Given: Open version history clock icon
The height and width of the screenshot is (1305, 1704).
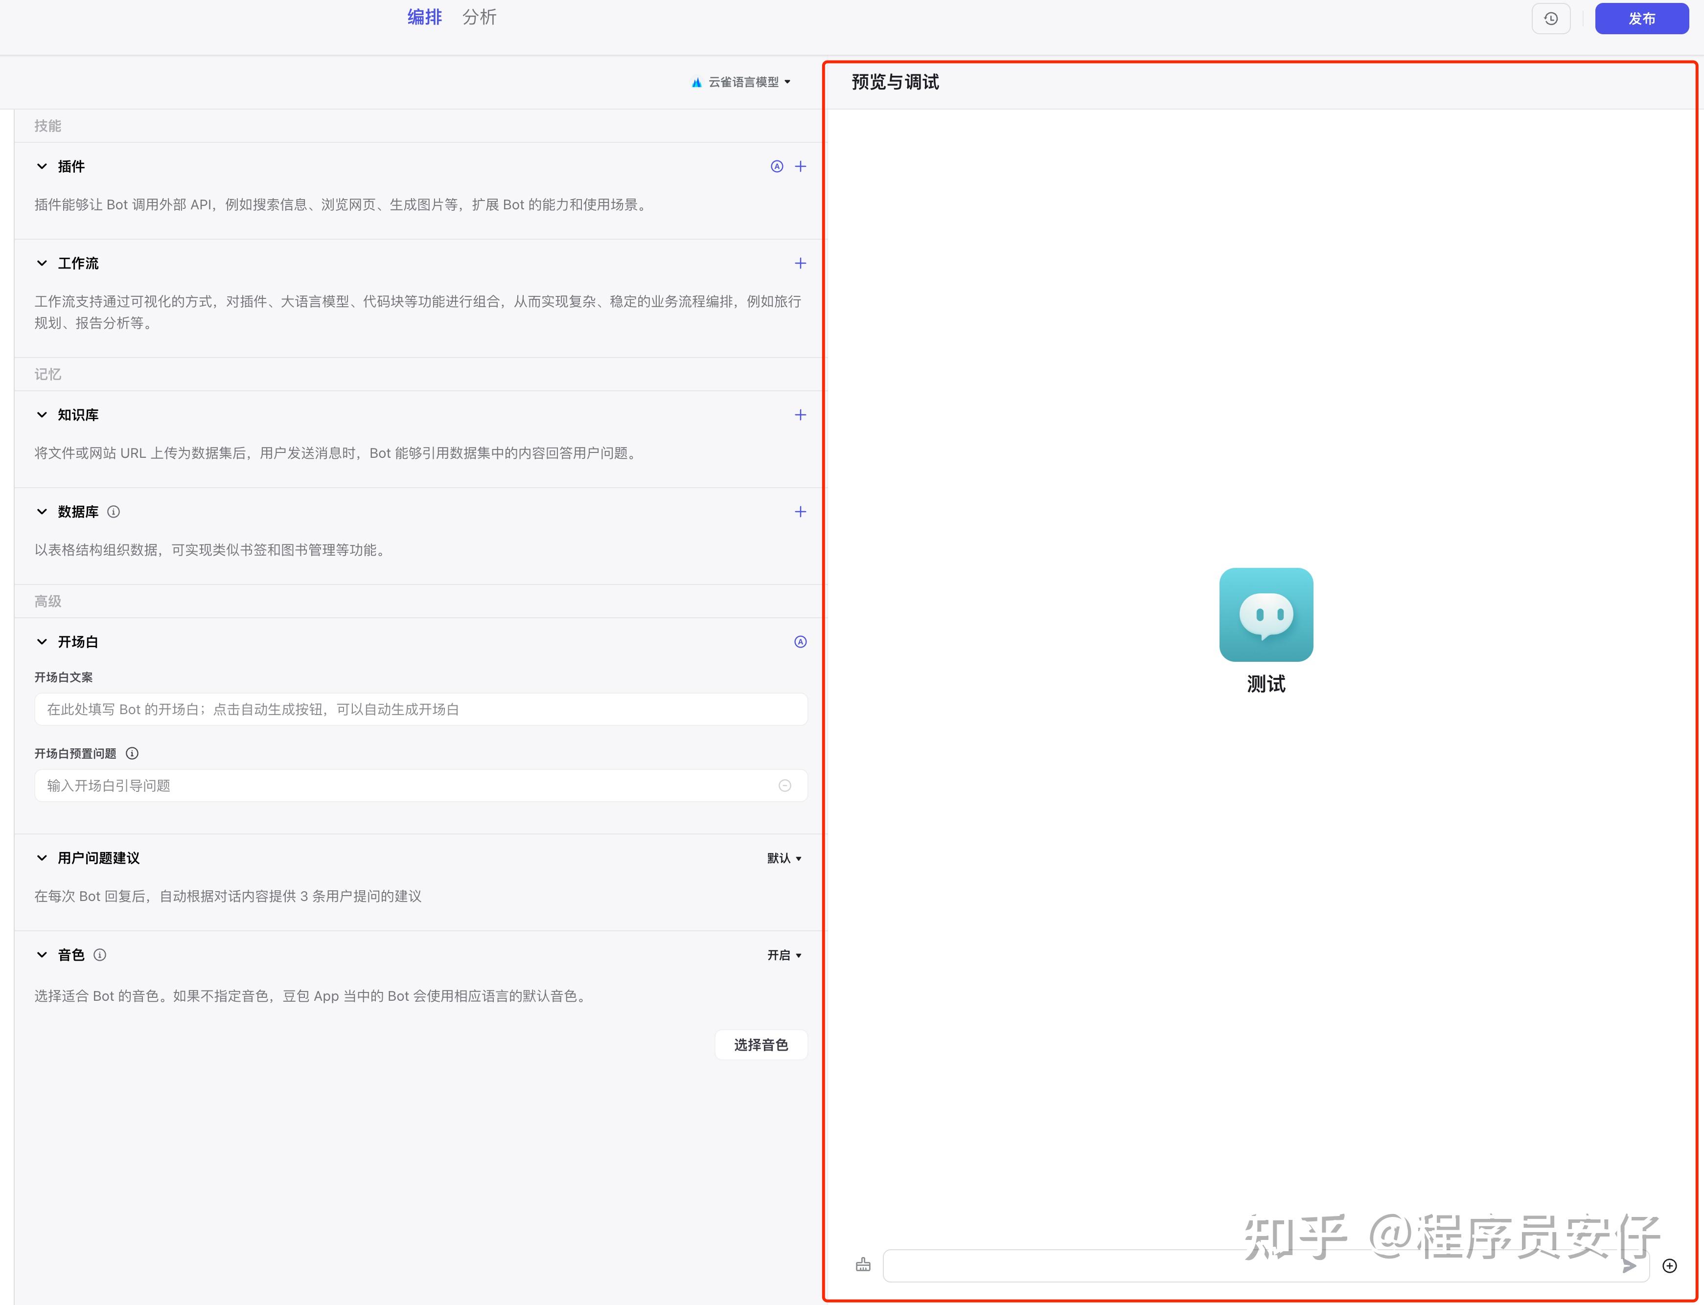Looking at the screenshot, I should pyautogui.click(x=1551, y=18).
